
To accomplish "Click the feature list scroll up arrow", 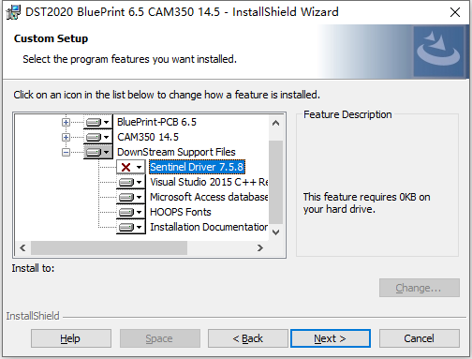I will tap(275, 123).
